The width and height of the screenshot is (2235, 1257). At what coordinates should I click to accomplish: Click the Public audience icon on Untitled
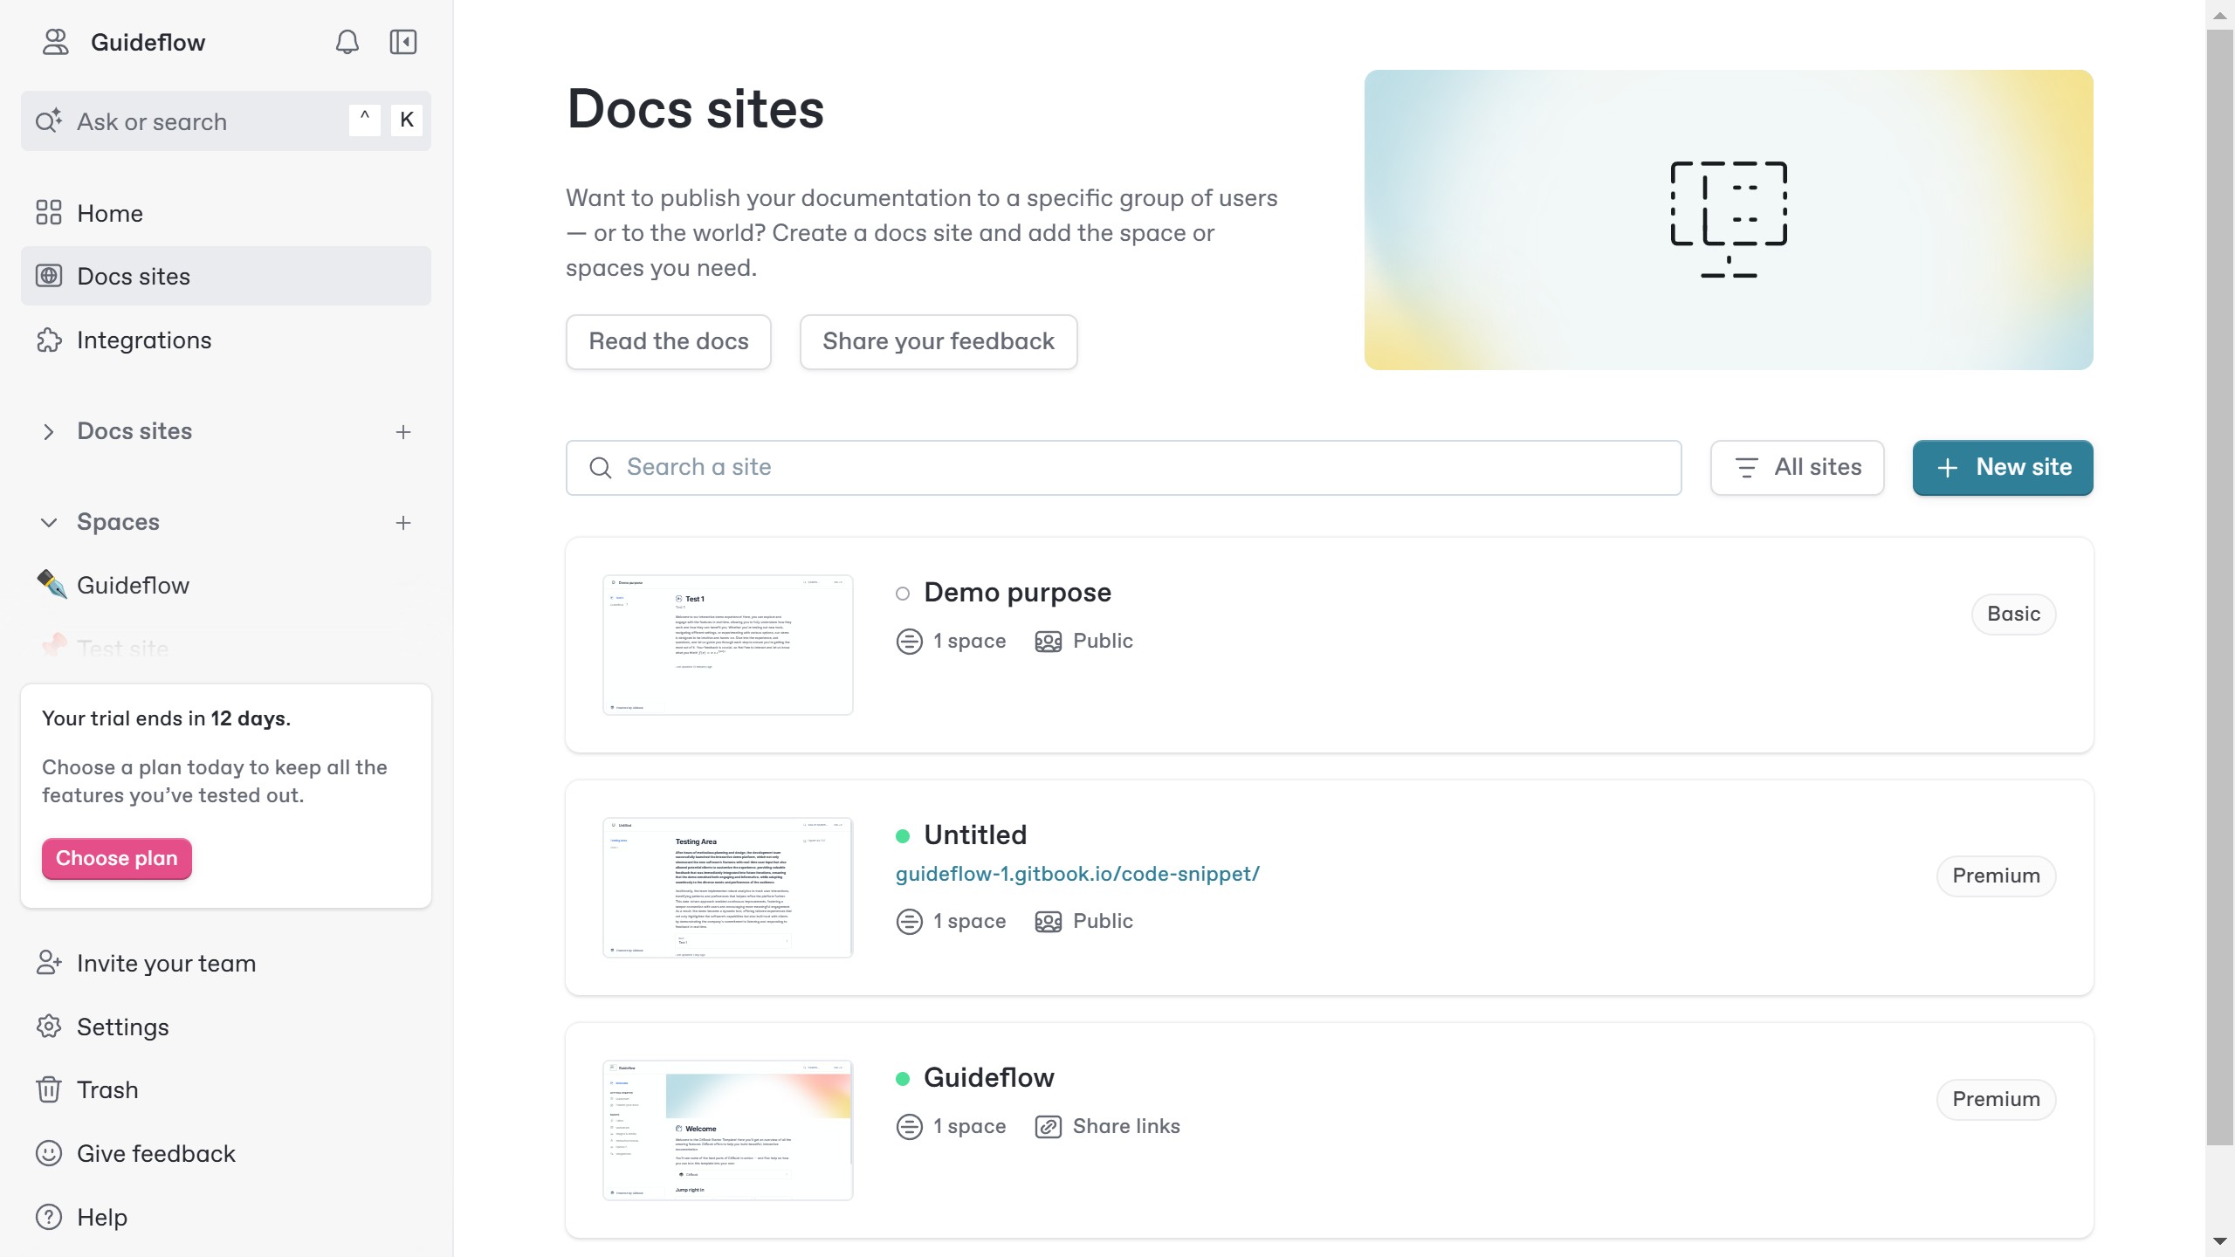pos(1049,922)
